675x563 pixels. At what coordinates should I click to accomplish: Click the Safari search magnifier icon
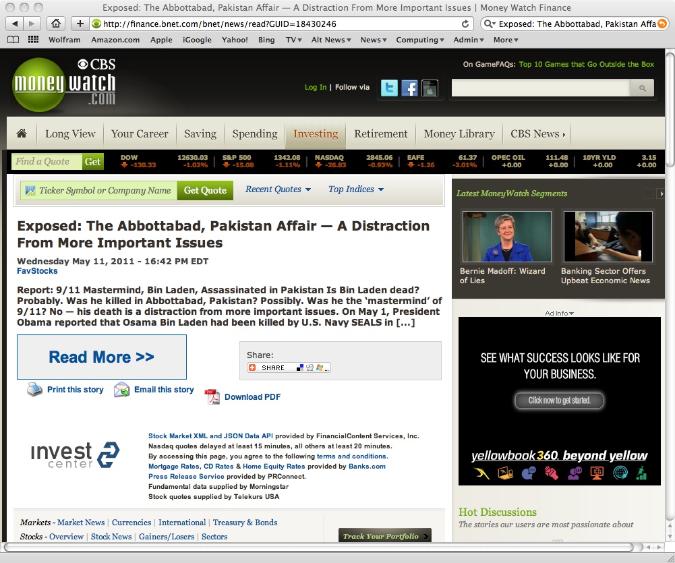(x=490, y=24)
